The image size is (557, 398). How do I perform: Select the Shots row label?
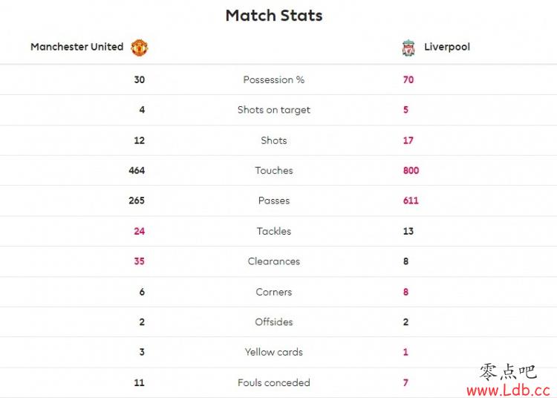pyautogui.click(x=274, y=140)
